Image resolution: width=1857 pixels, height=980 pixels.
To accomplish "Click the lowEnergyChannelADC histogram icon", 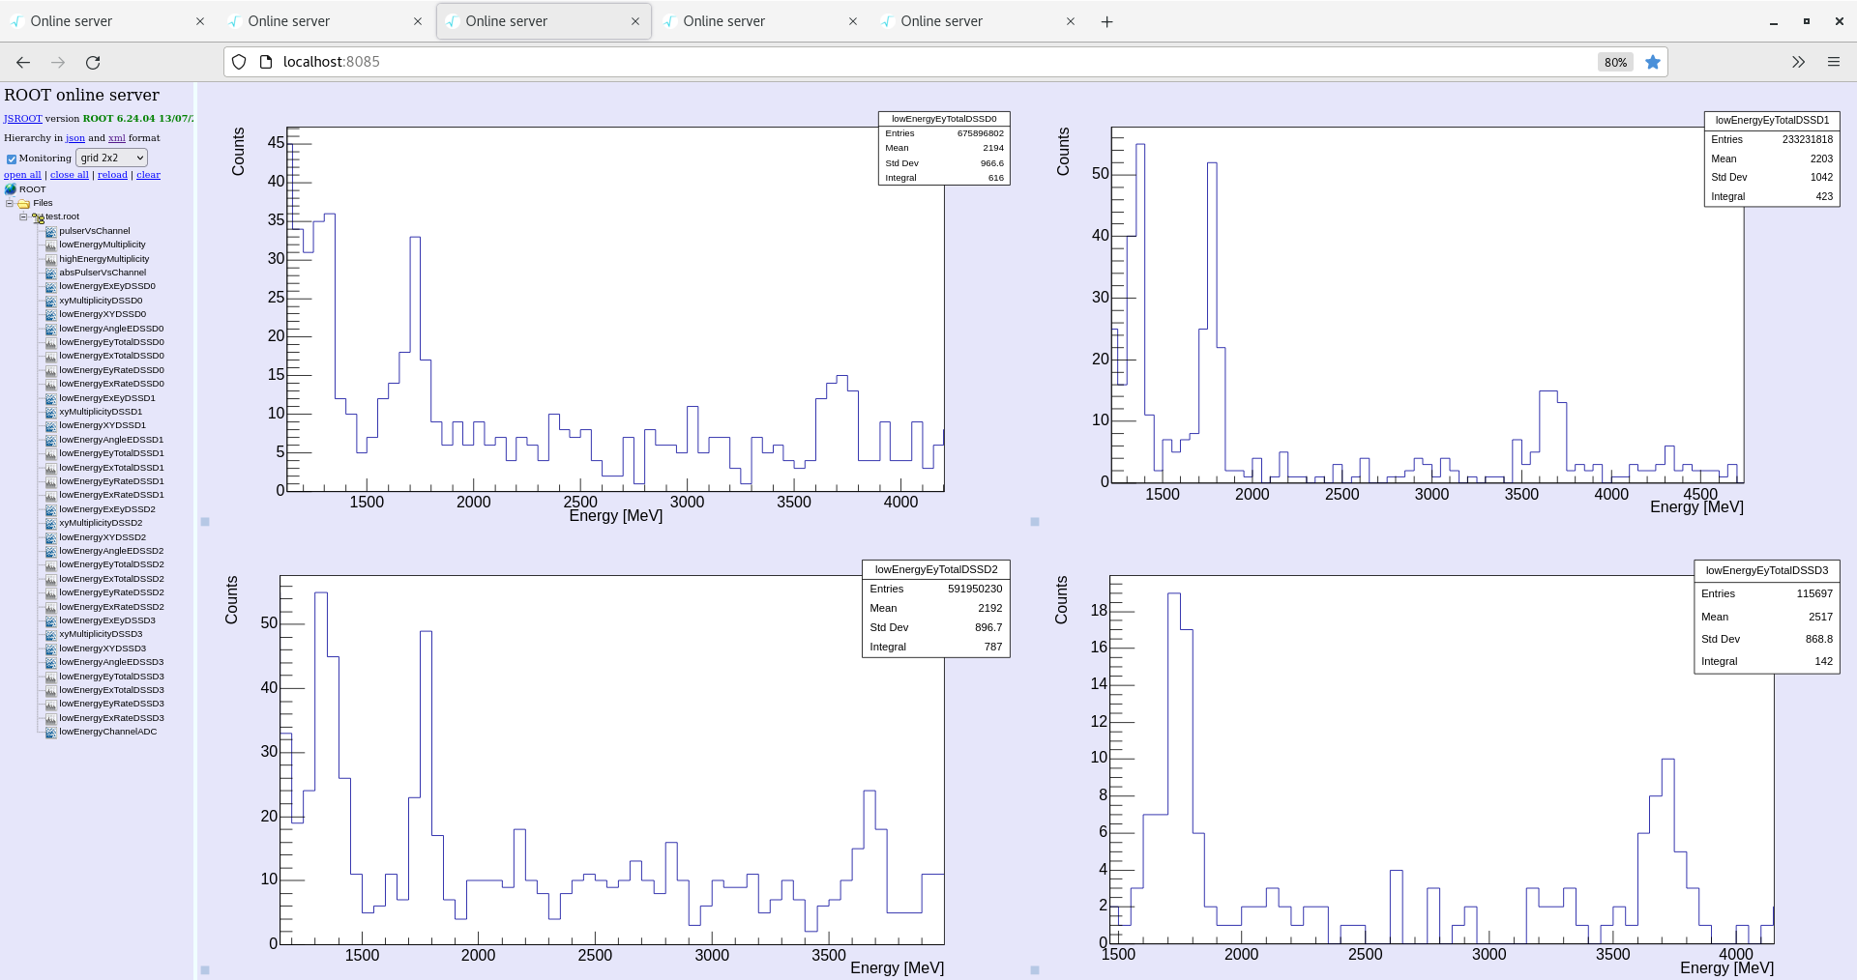I will coord(51,733).
